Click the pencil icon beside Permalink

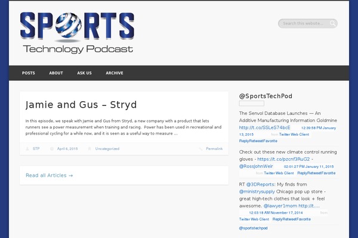click(x=200, y=149)
